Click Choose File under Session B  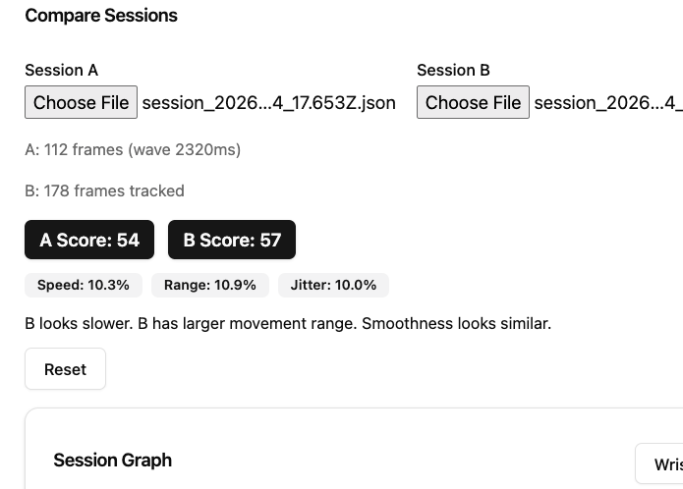(473, 102)
